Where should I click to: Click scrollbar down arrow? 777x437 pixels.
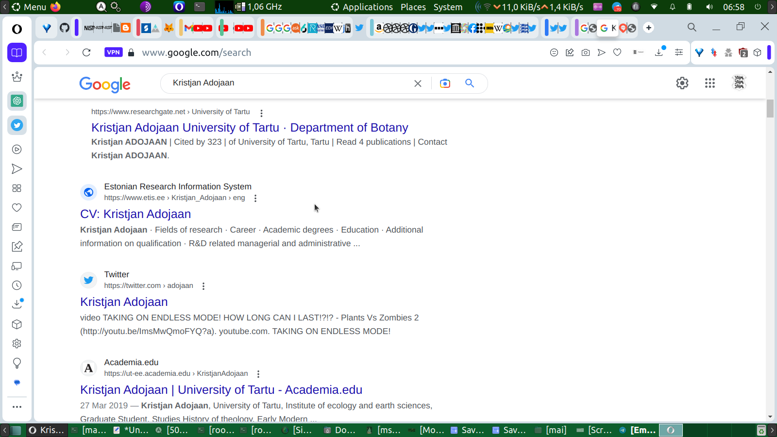[770, 417]
